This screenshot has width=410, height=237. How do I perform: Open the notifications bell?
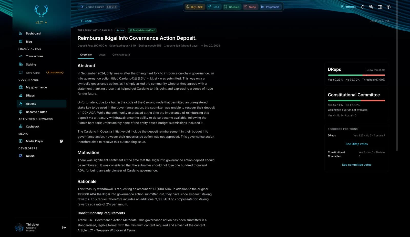[363, 7]
